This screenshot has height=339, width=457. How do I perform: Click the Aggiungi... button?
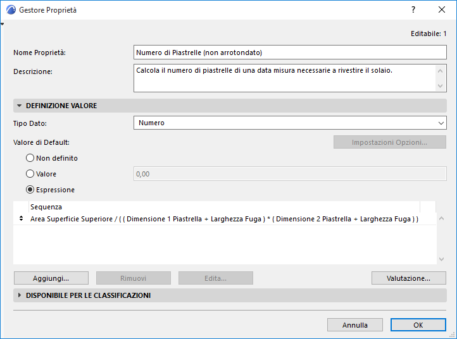[51, 278]
